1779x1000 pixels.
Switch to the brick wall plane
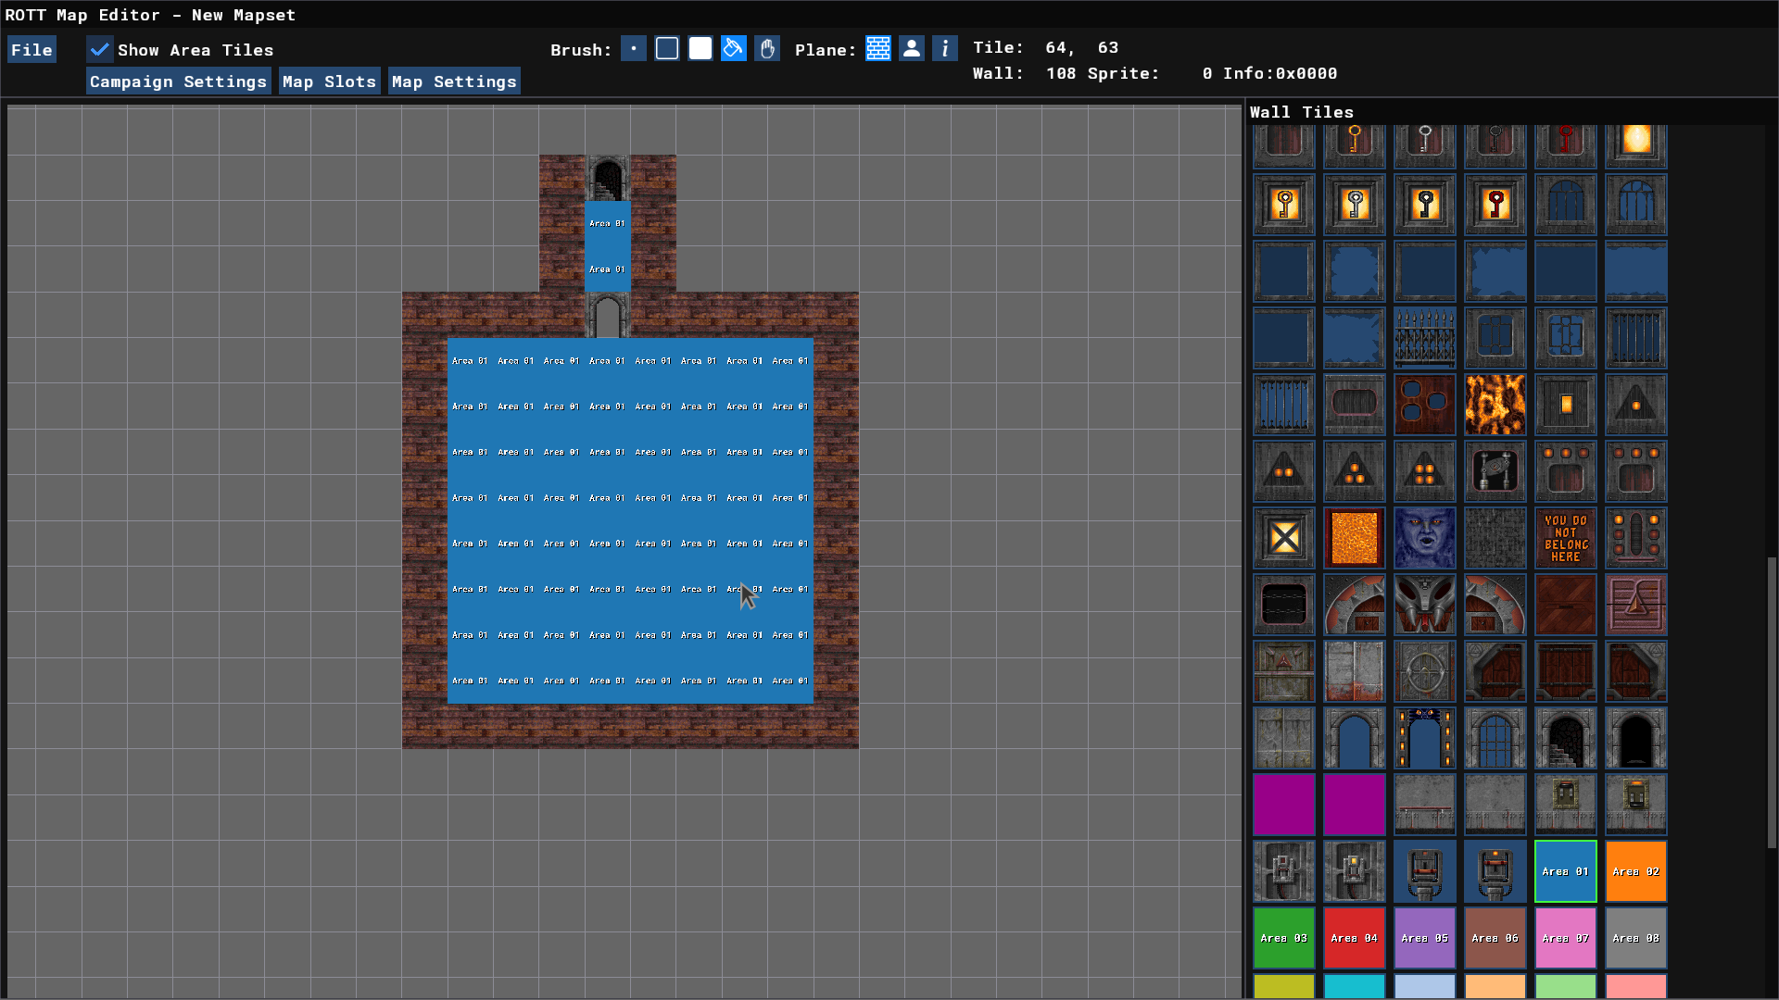click(878, 49)
